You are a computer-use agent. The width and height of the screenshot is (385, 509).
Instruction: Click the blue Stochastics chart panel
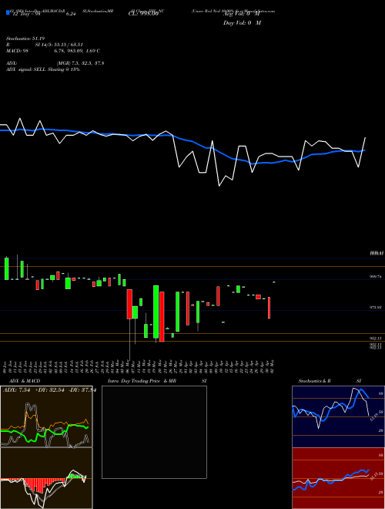tap(338, 416)
